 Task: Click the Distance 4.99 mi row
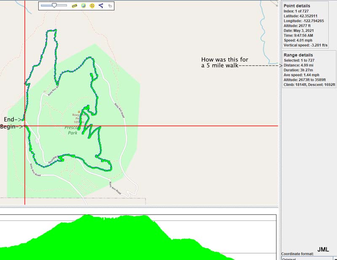pos(300,65)
